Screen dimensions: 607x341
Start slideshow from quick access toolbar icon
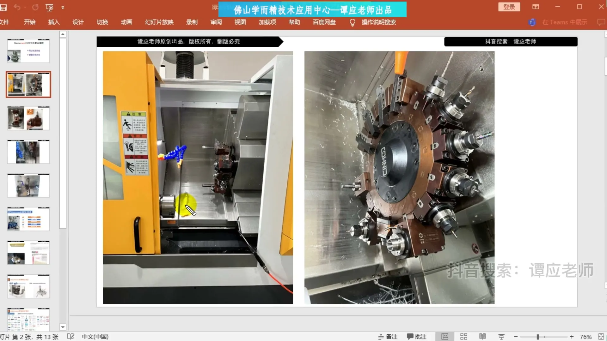tap(49, 7)
